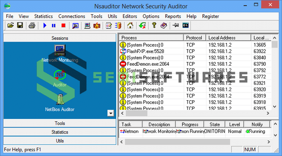Sort by the Progress column header
Image resolution: width=282 pixels, height=156 pixels.
pos(190,124)
